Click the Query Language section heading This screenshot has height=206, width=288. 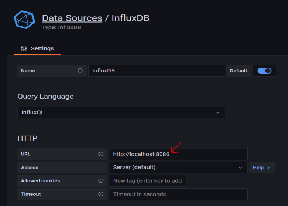click(x=45, y=97)
